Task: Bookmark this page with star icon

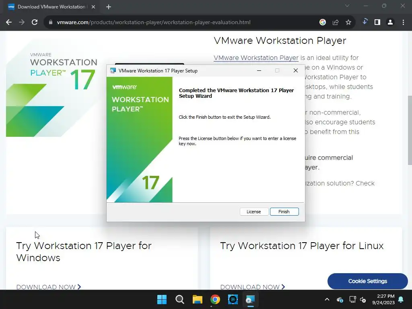Action: tap(348, 23)
